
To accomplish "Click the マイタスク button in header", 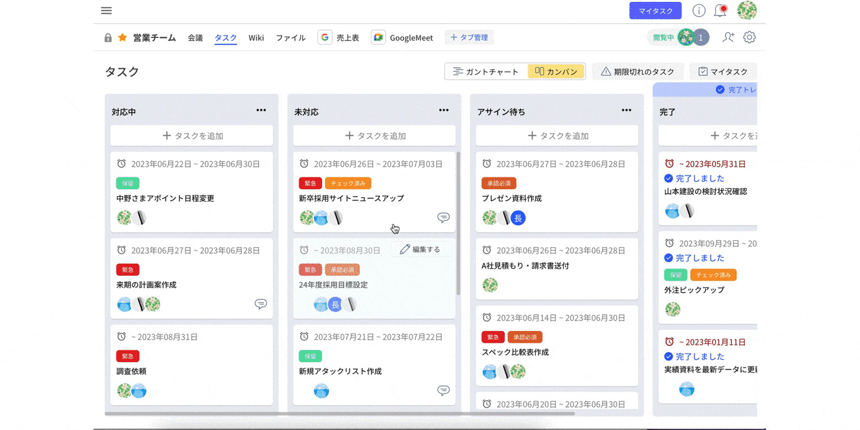I will pos(655,11).
